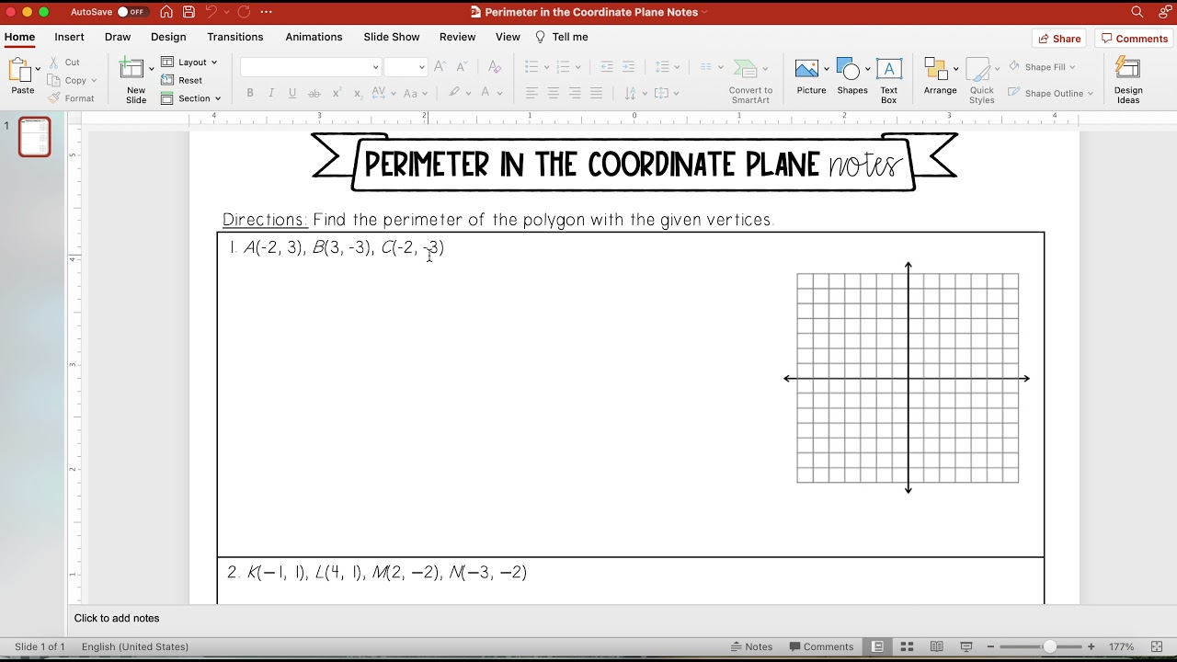Switch to the Draw tab
Viewport: 1177px width, 662px height.
pos(118,37)
